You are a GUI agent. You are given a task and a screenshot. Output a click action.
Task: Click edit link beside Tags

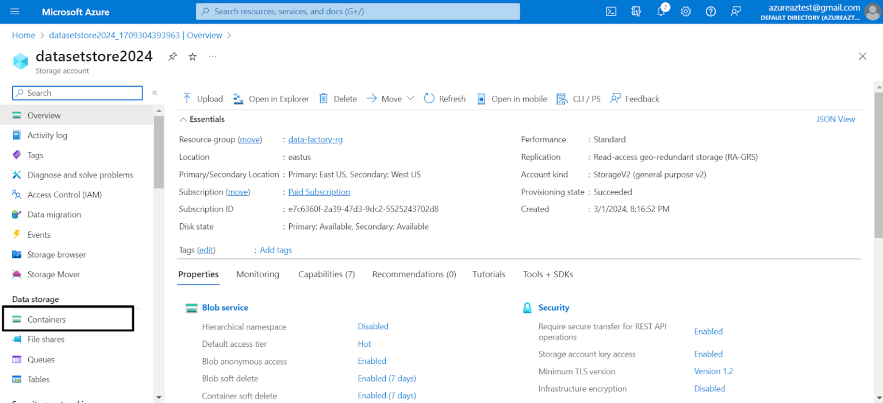(x=206, y=250)
